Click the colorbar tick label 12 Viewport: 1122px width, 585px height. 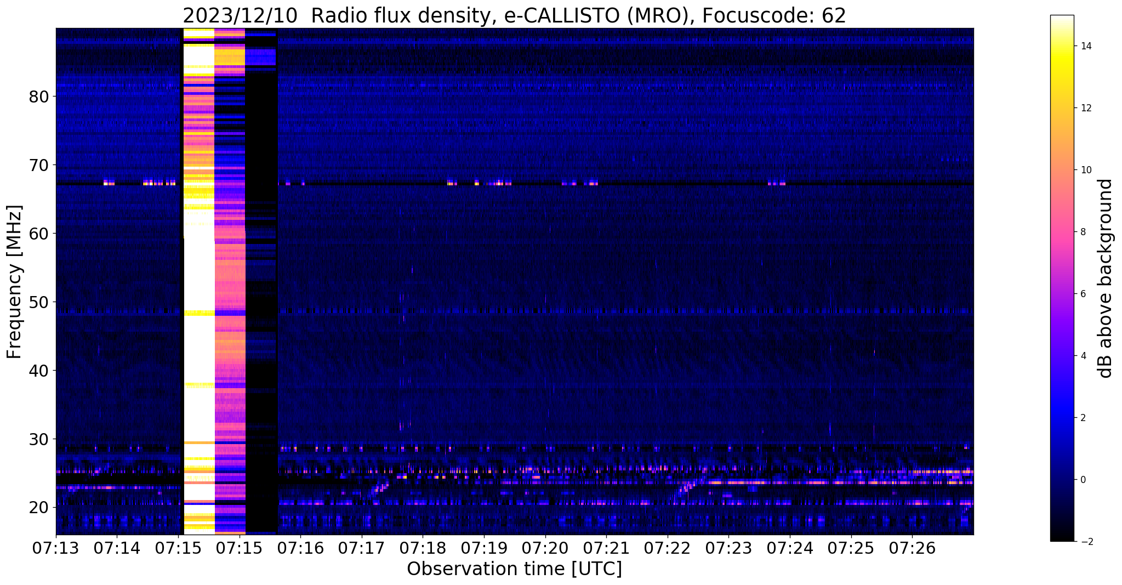pyautogui.click(x=1085, y=109)
